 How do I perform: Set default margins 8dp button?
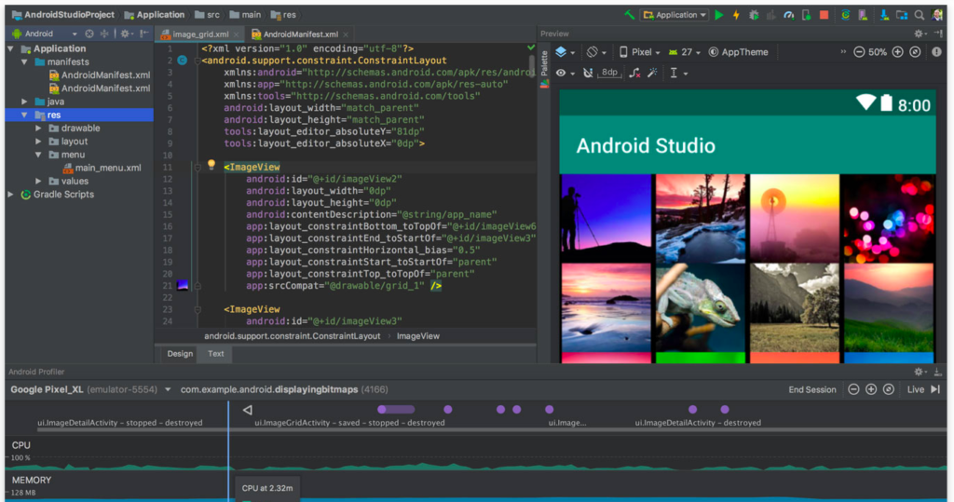609,73
